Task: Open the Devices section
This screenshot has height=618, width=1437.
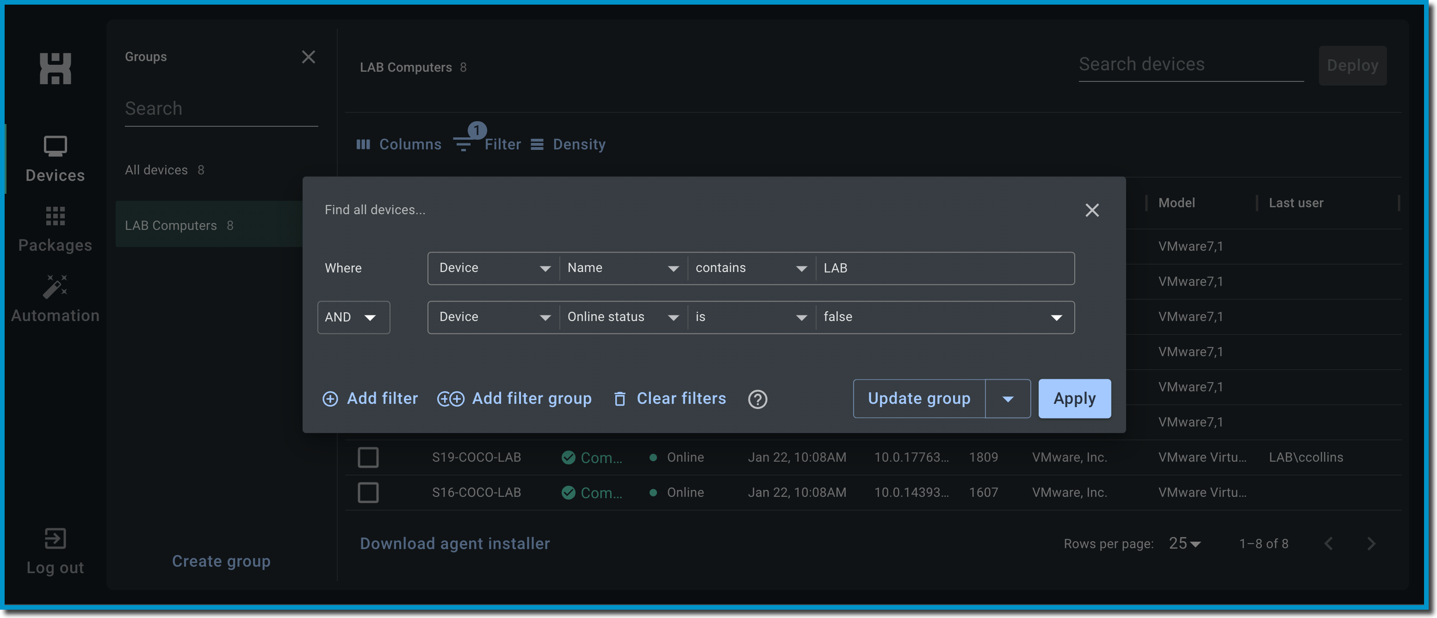Action: click(x=55, y=160)
